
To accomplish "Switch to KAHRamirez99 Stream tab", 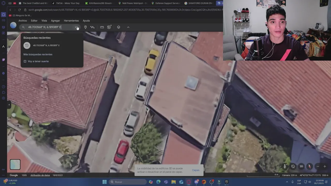I will click(x=100, y=3).
